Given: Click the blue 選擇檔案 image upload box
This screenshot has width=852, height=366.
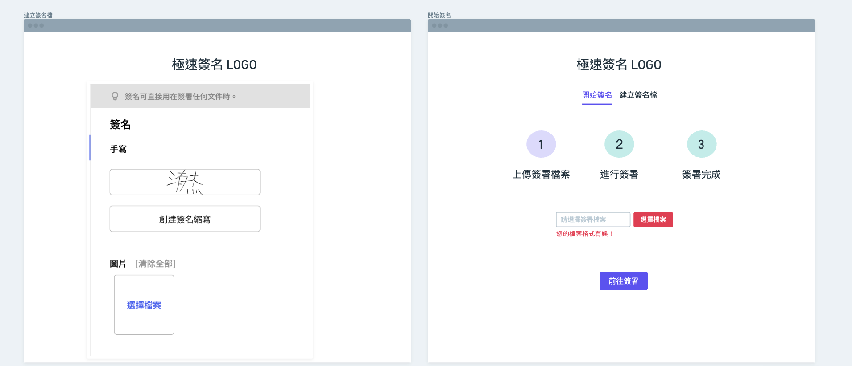Looking at the screenshot, I should [144, 305].
